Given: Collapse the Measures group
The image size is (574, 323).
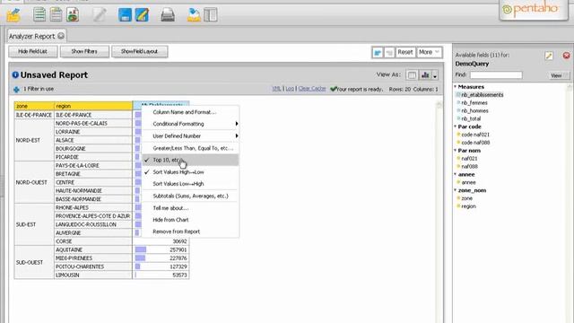Looking at the screenshot, I should (456, 87).
